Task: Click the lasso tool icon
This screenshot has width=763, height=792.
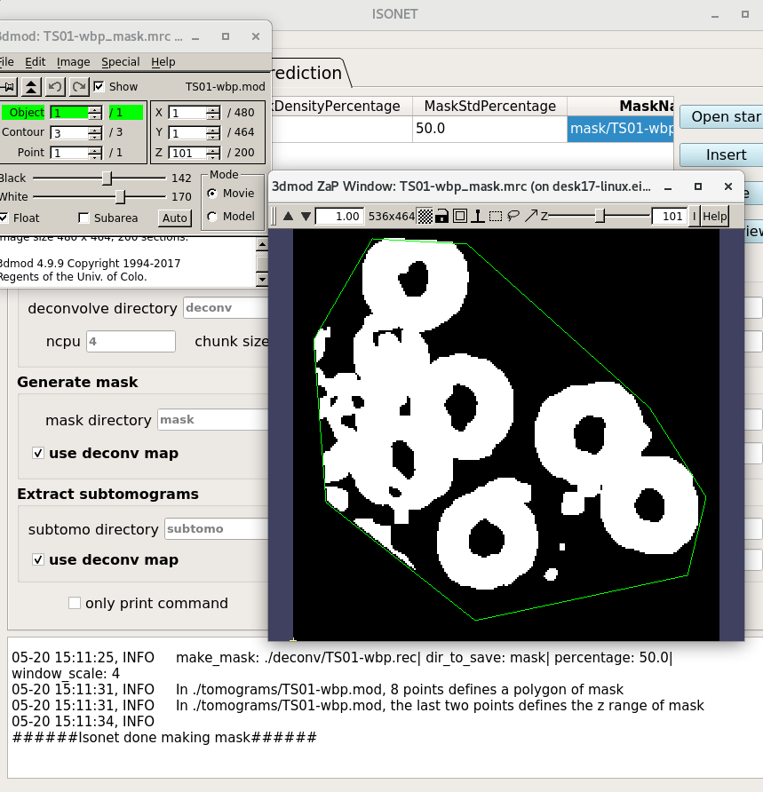Action: tap(513, 216)
